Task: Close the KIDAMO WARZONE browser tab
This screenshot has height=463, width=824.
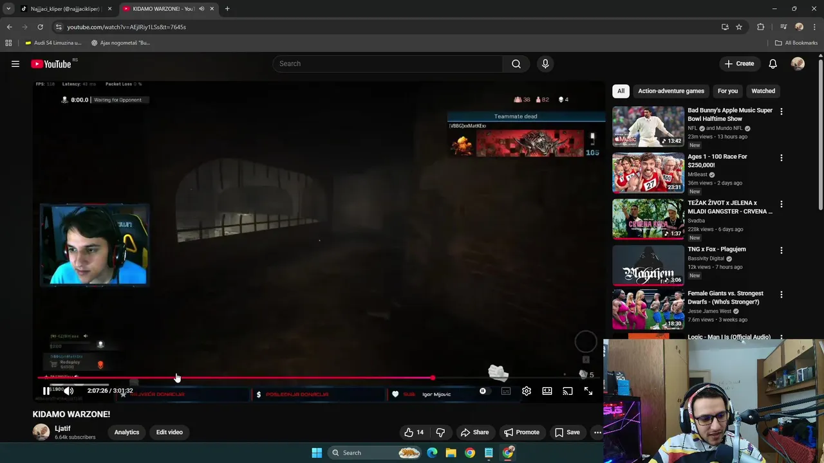Action: (x=212, y=9)
